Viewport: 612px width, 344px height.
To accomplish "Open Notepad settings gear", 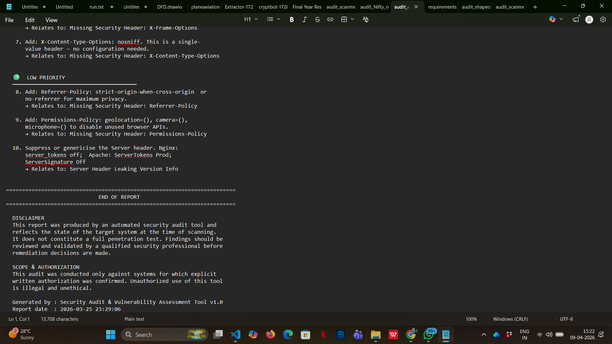I will [603, 19].
